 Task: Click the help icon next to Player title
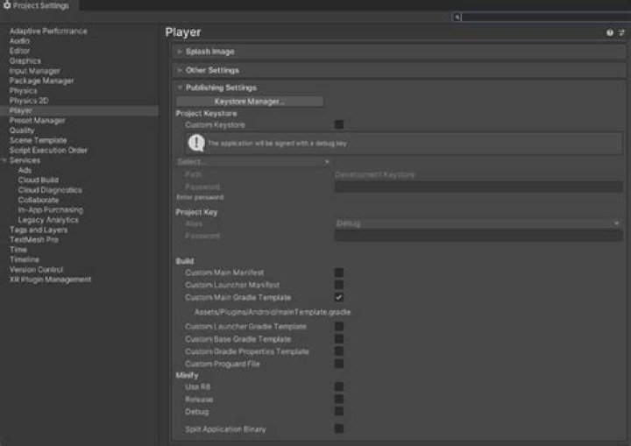(x=610, y=32)
